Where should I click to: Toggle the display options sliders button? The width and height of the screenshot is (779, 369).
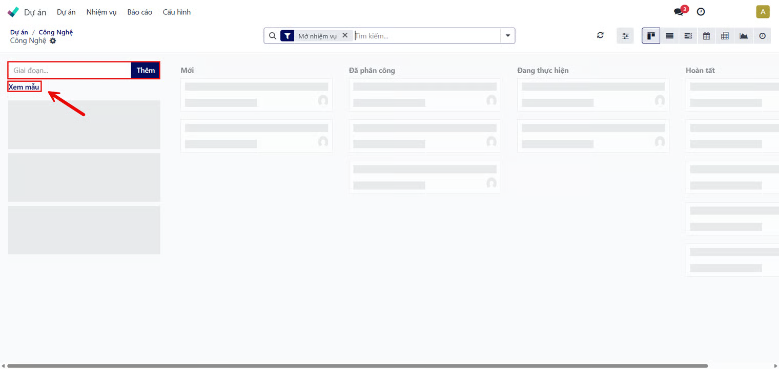[x=625, y=36]
